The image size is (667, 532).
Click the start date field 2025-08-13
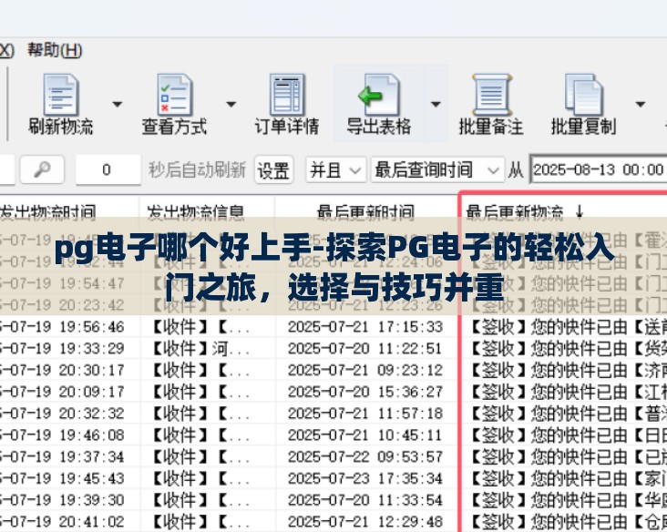click(599, 170)
